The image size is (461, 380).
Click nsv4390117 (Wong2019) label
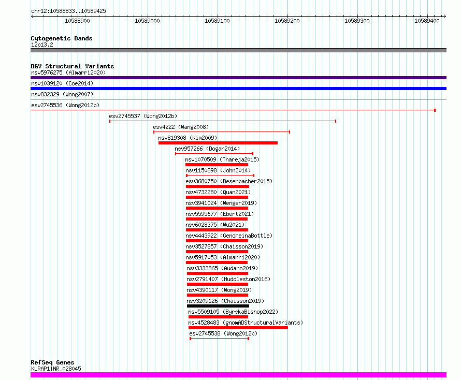pyautogui.click(x=219, y=290)
